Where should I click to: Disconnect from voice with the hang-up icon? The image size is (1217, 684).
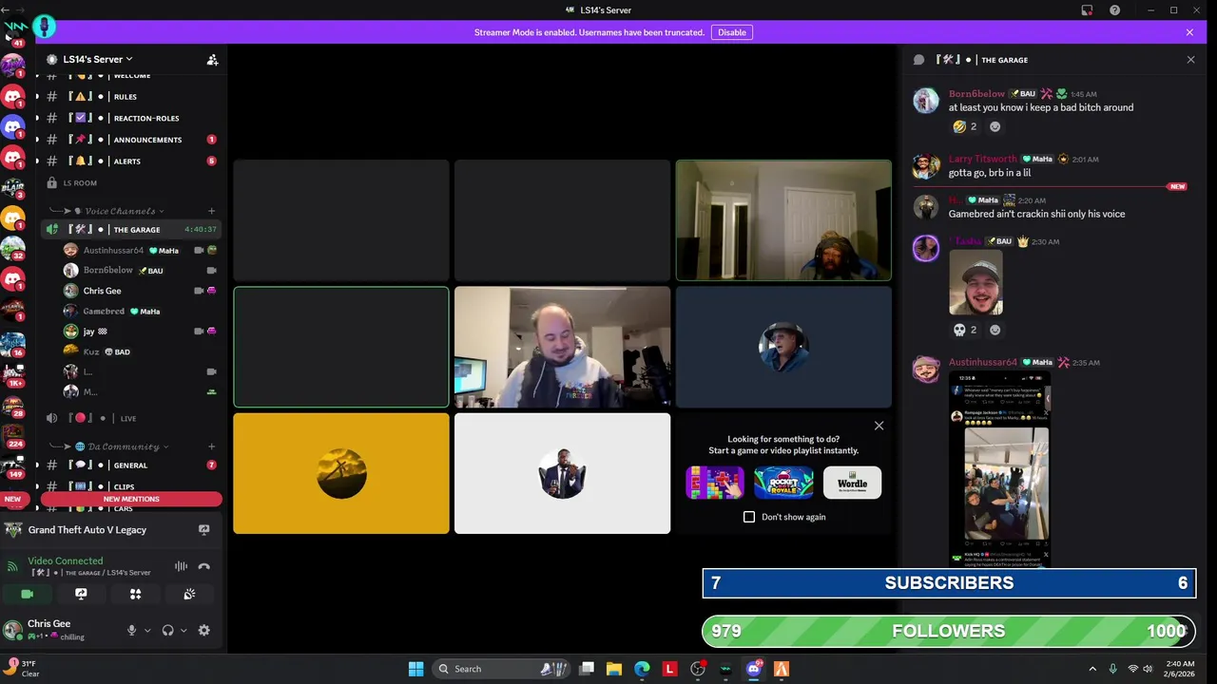pyautogui.click(x=203, y=566)
